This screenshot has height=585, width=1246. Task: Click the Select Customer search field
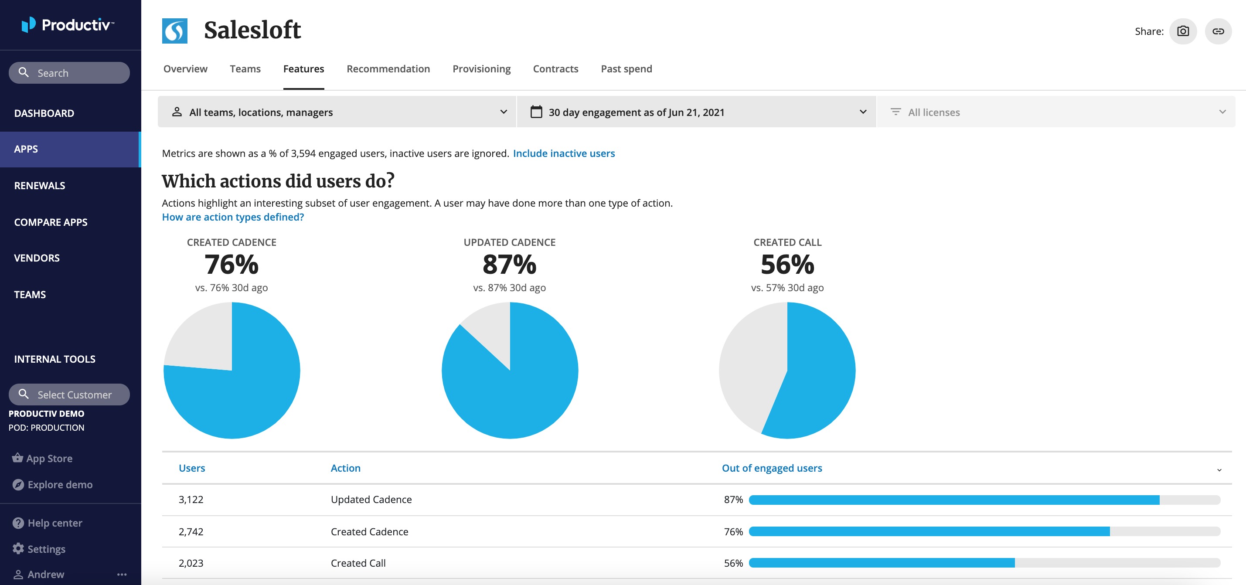pos(69,395)
